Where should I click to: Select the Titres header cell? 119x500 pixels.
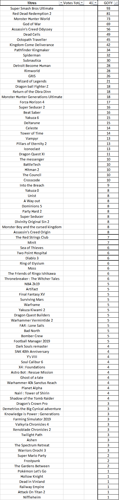(x=32, y=3)
